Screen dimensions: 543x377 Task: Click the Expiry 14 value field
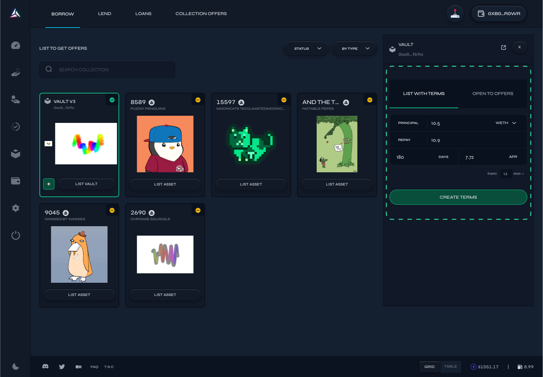(505, 174)
